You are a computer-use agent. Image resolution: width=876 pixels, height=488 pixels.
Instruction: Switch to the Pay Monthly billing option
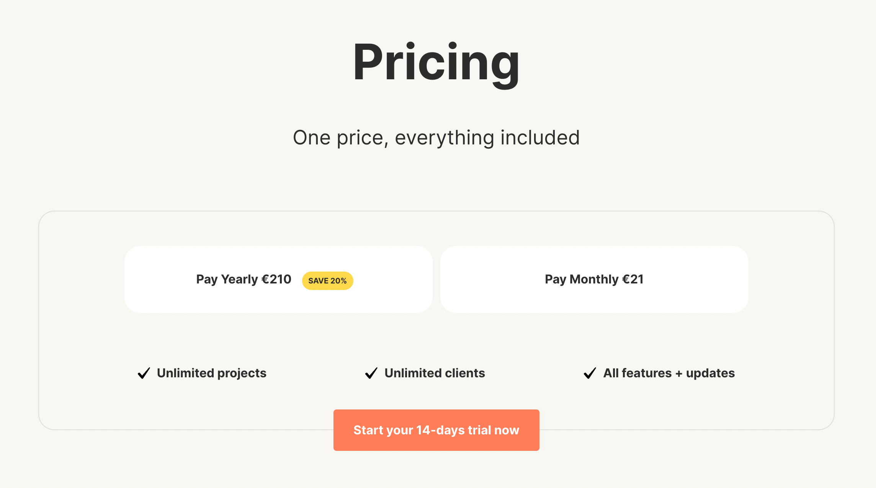(594, 279)
